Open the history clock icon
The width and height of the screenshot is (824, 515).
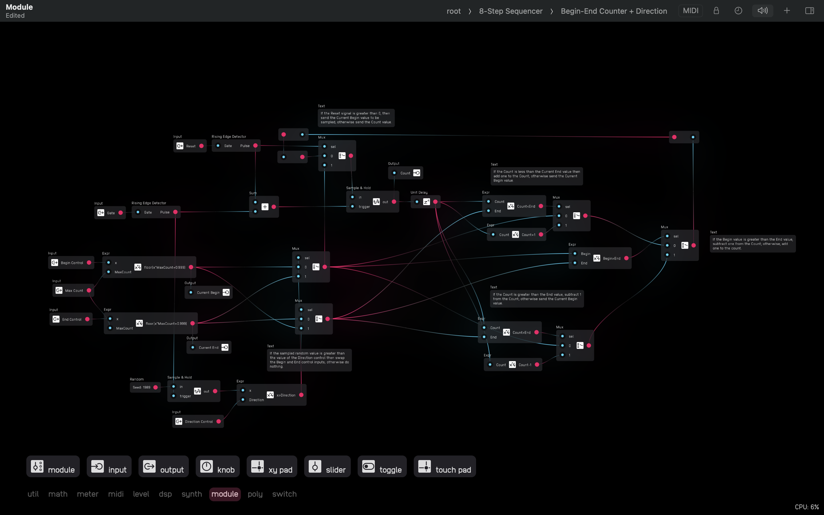coord(738,11)
